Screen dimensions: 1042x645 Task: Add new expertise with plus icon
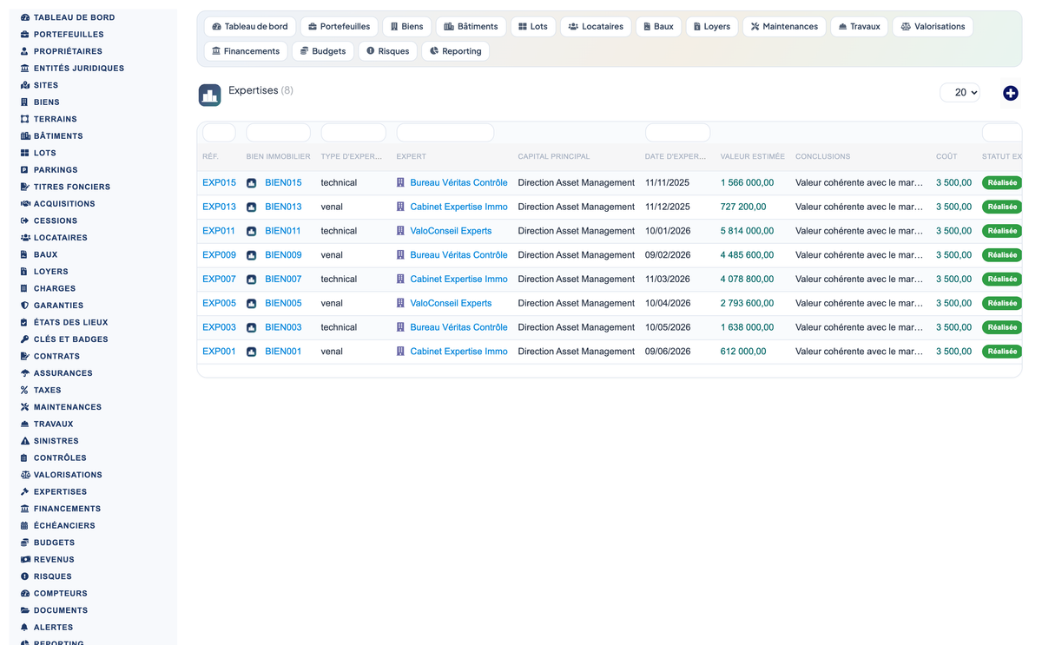pos(1010,93)
